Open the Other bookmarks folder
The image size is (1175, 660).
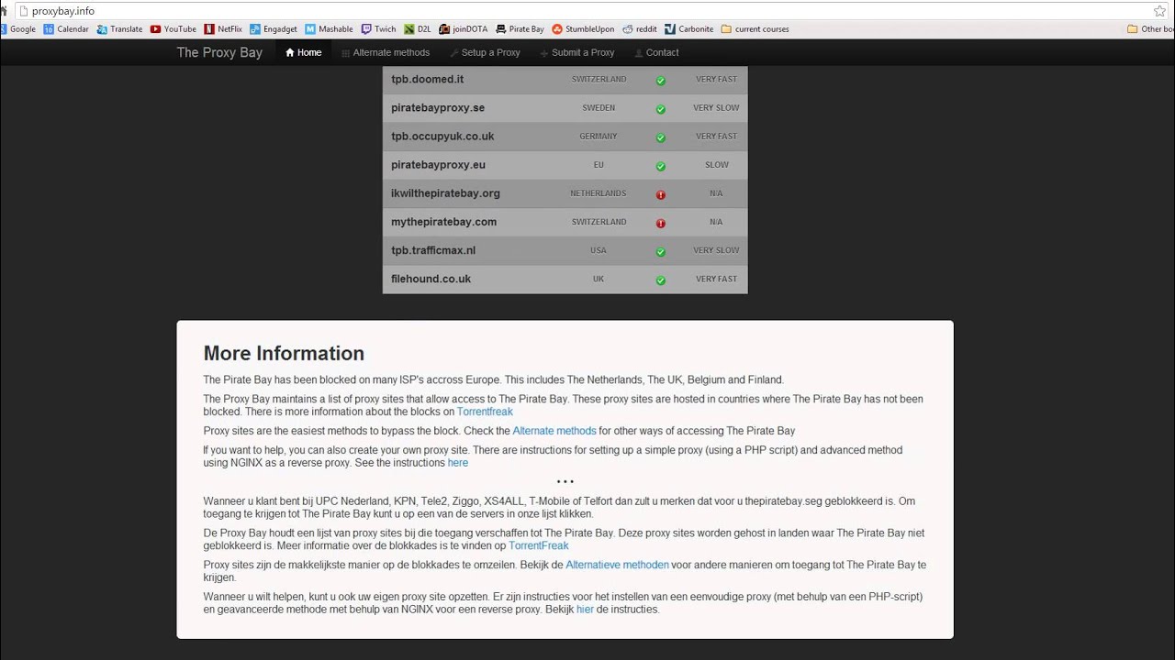1151,29
